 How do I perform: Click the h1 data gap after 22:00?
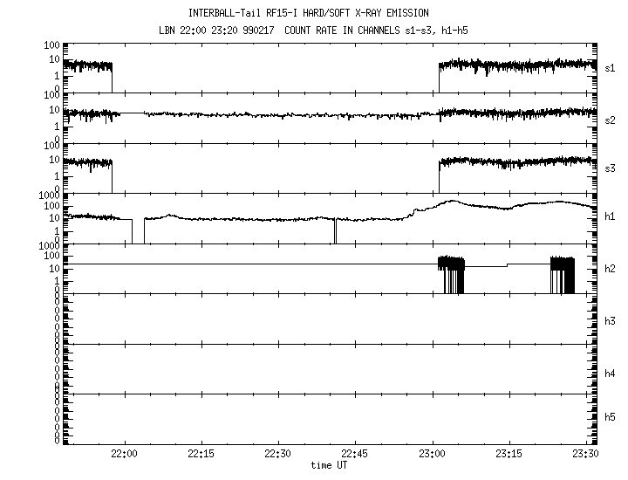(x=138, y=230)
